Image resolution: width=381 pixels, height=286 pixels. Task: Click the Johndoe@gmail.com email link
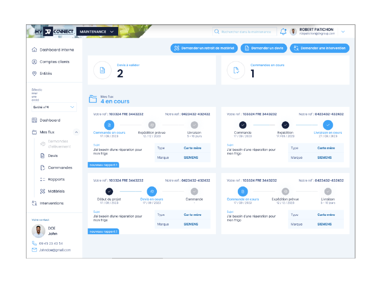[x=55, y=250]
